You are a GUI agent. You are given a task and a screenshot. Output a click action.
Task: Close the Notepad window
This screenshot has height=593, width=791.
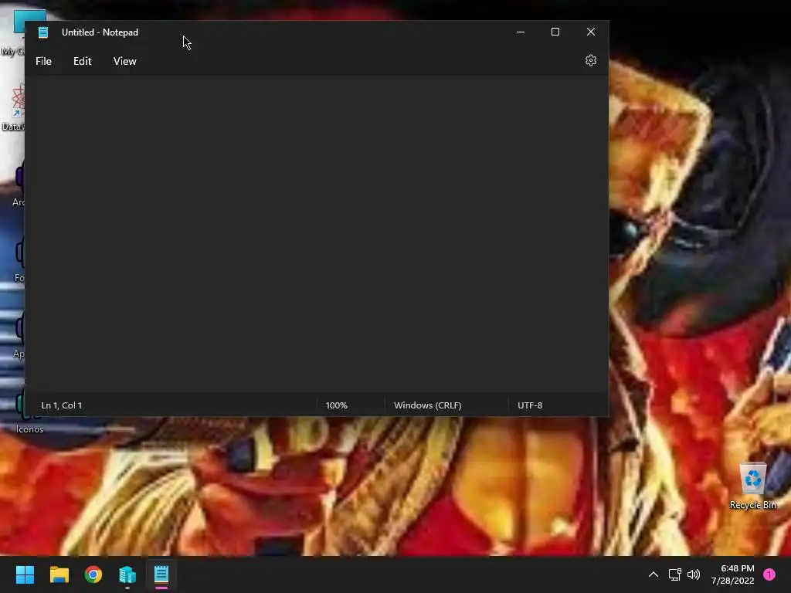pyautogui.click(x=591, y=32)
